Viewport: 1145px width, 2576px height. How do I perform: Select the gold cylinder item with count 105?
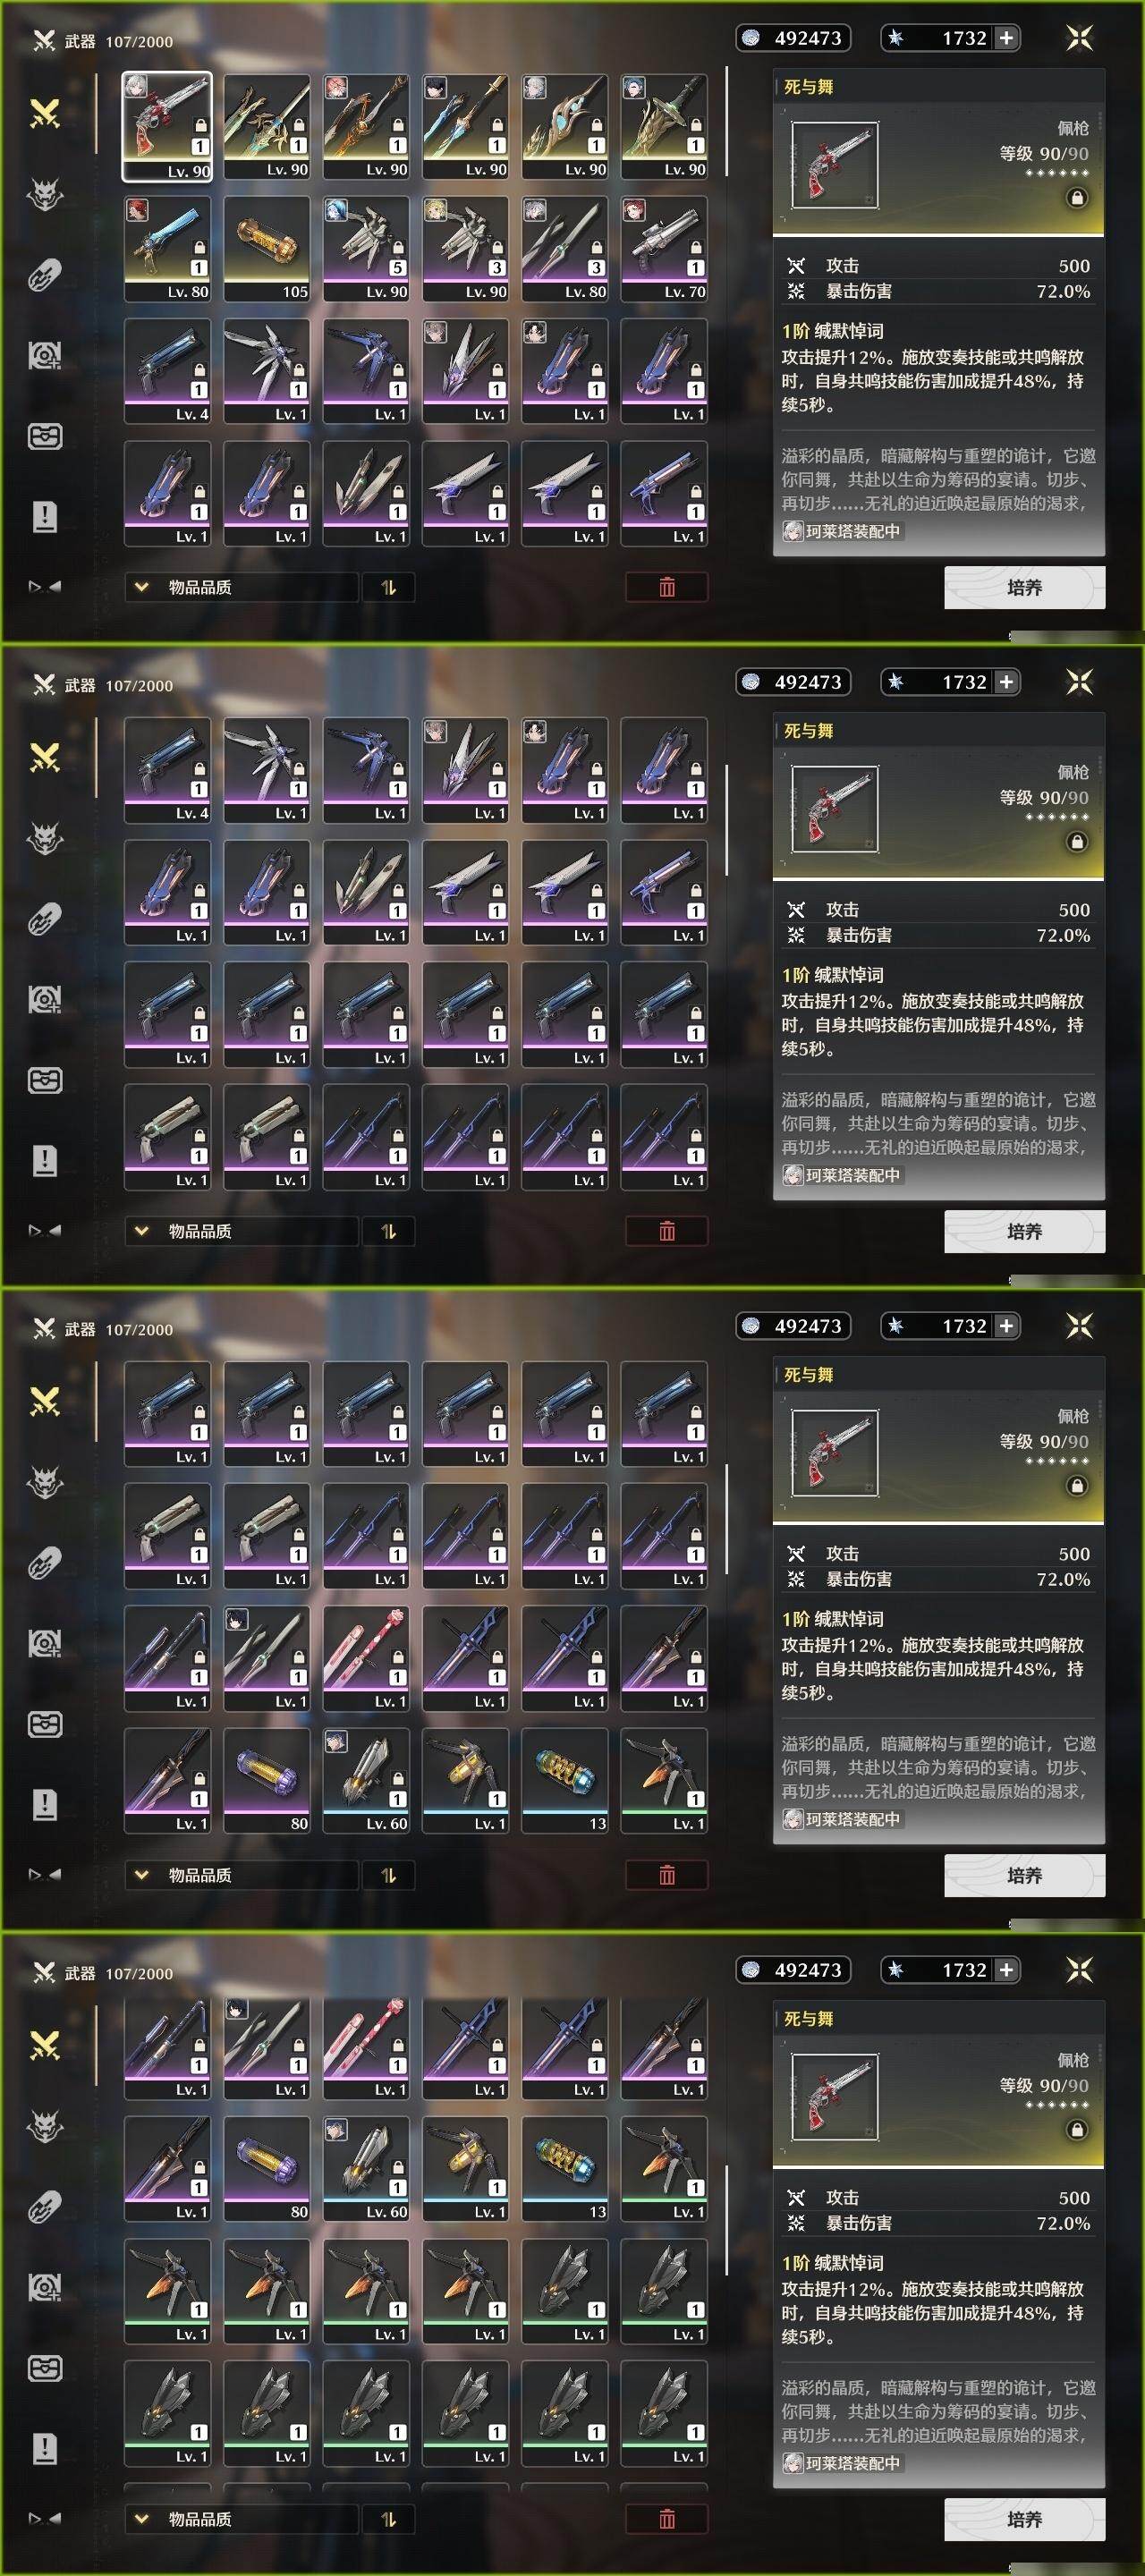coord(267,249)
